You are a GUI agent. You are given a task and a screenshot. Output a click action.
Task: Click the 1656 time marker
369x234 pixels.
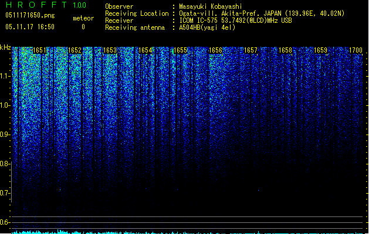coord(215,50)
